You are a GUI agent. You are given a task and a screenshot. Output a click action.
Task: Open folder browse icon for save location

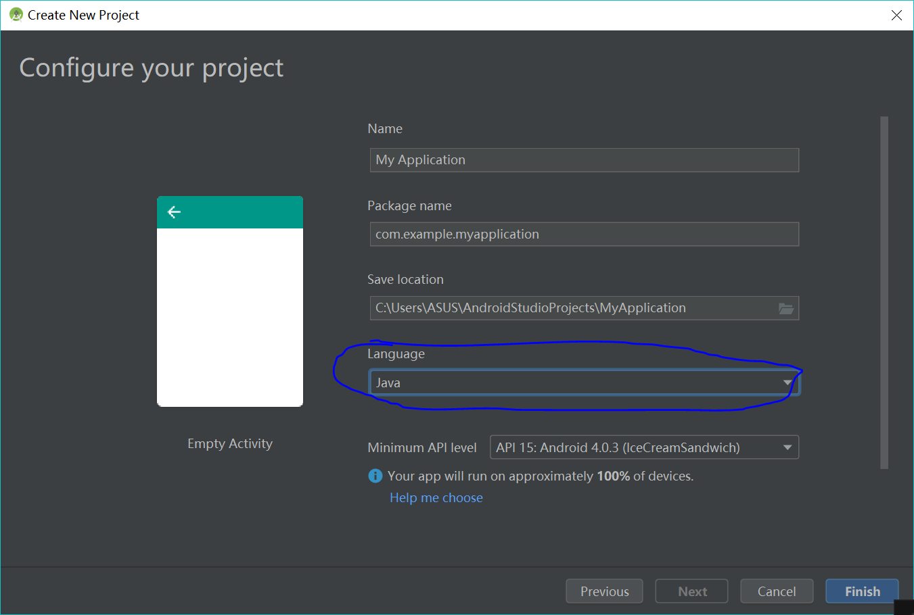pos(785,308)
